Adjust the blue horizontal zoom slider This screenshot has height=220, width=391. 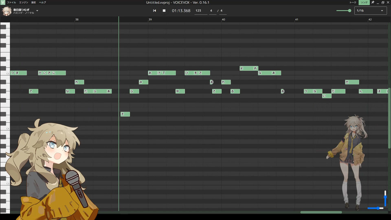[x=375, y=208]
